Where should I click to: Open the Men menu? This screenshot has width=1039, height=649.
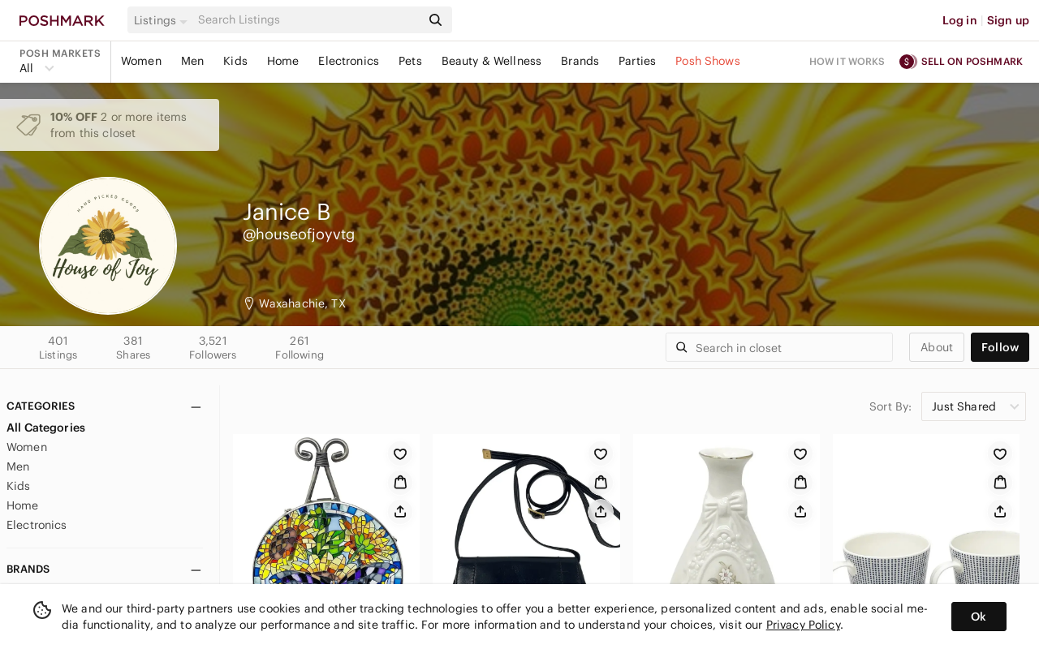click(x=192, y=61)
